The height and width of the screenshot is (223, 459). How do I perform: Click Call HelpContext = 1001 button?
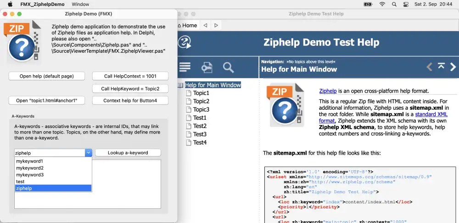130,76
